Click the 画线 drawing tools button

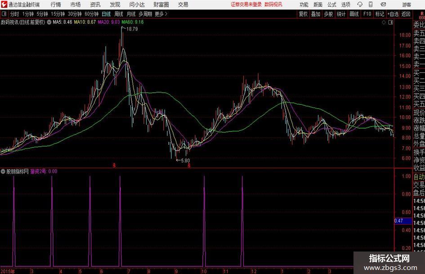(354, 14)
